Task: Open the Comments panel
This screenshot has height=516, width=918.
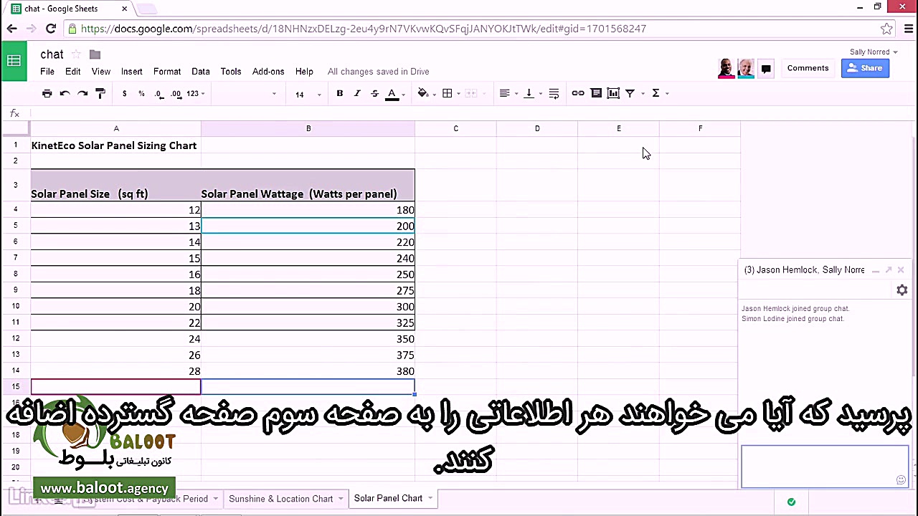Action: pos(808,67)
